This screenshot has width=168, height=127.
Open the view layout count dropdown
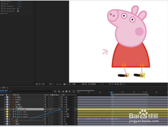tap(104, 84)
